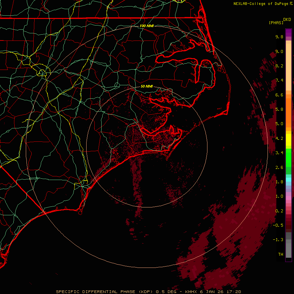Viewport: 294px width, 294px height.
Task: Click the 8.2 scale value
Action: coord(279,66)
